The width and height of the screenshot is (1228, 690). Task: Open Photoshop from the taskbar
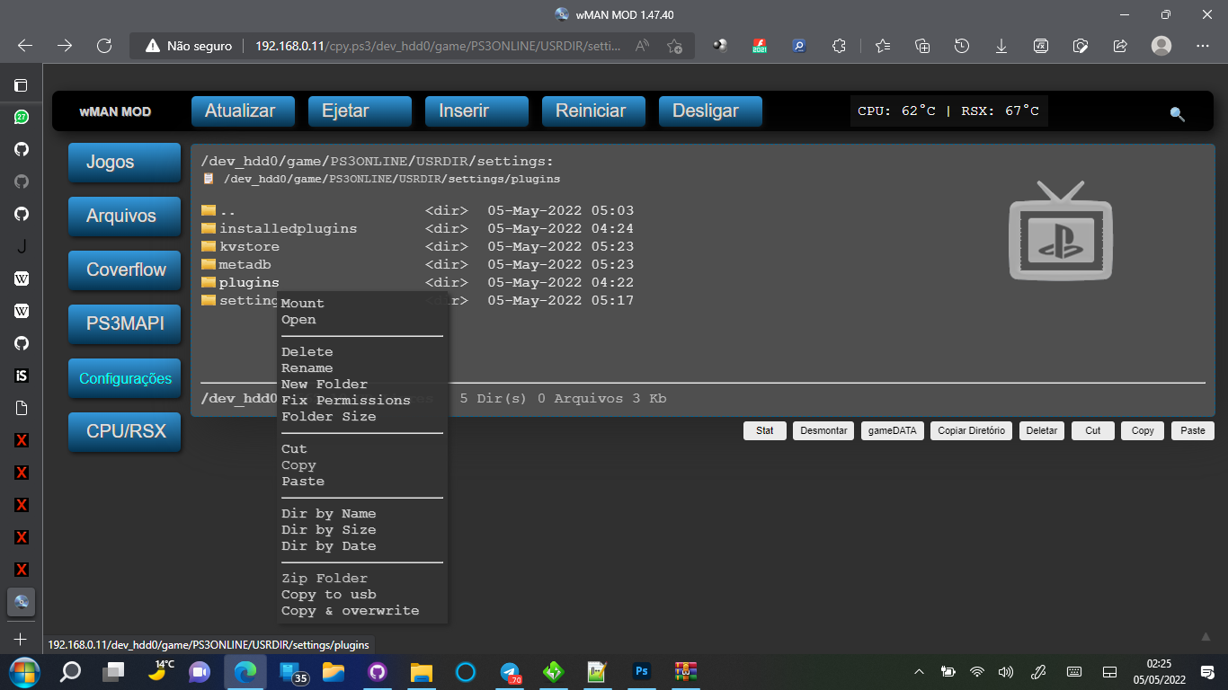click(641, 671)
